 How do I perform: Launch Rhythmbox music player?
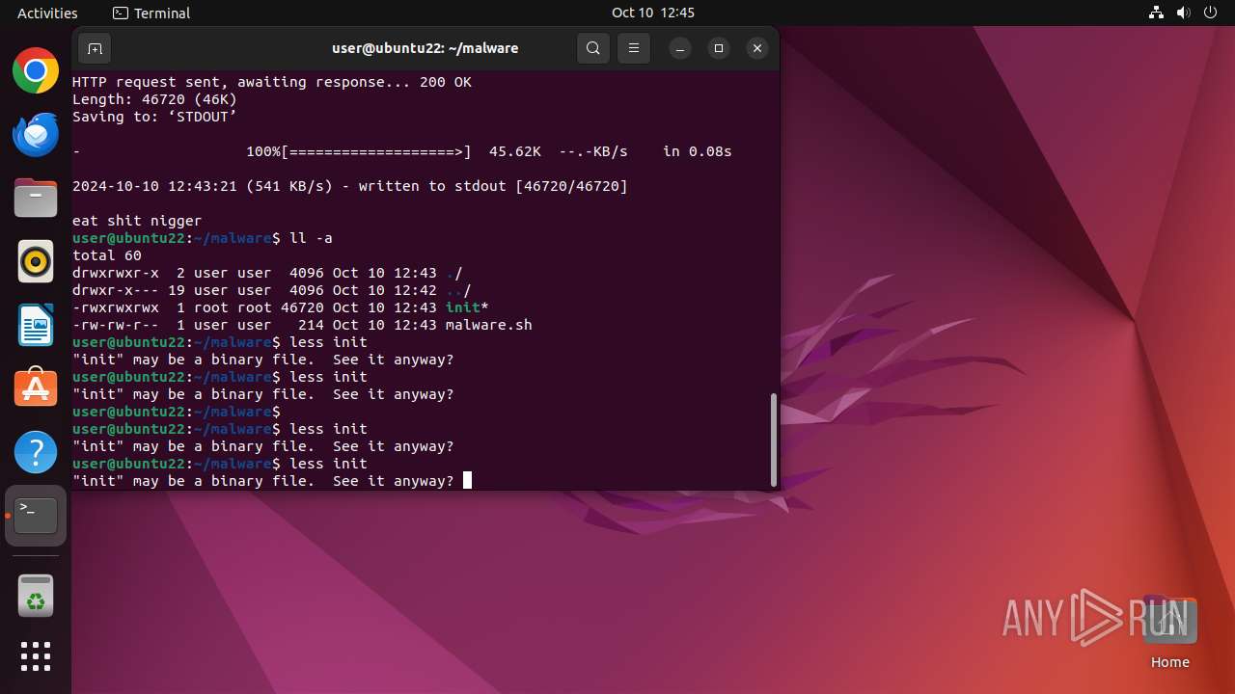pos(36,261)
